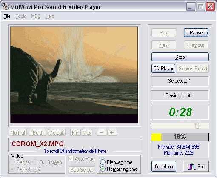The image size is (217, 178).
Task: Click the Sub Select button
Action: coord(82,170)
